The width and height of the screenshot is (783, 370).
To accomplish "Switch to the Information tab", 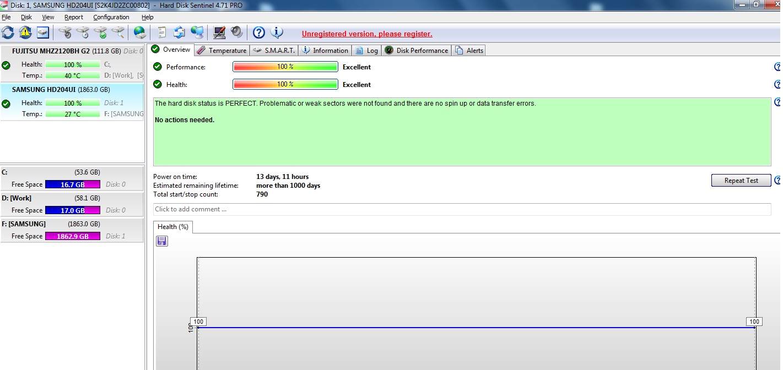I will tap(325, 50).
